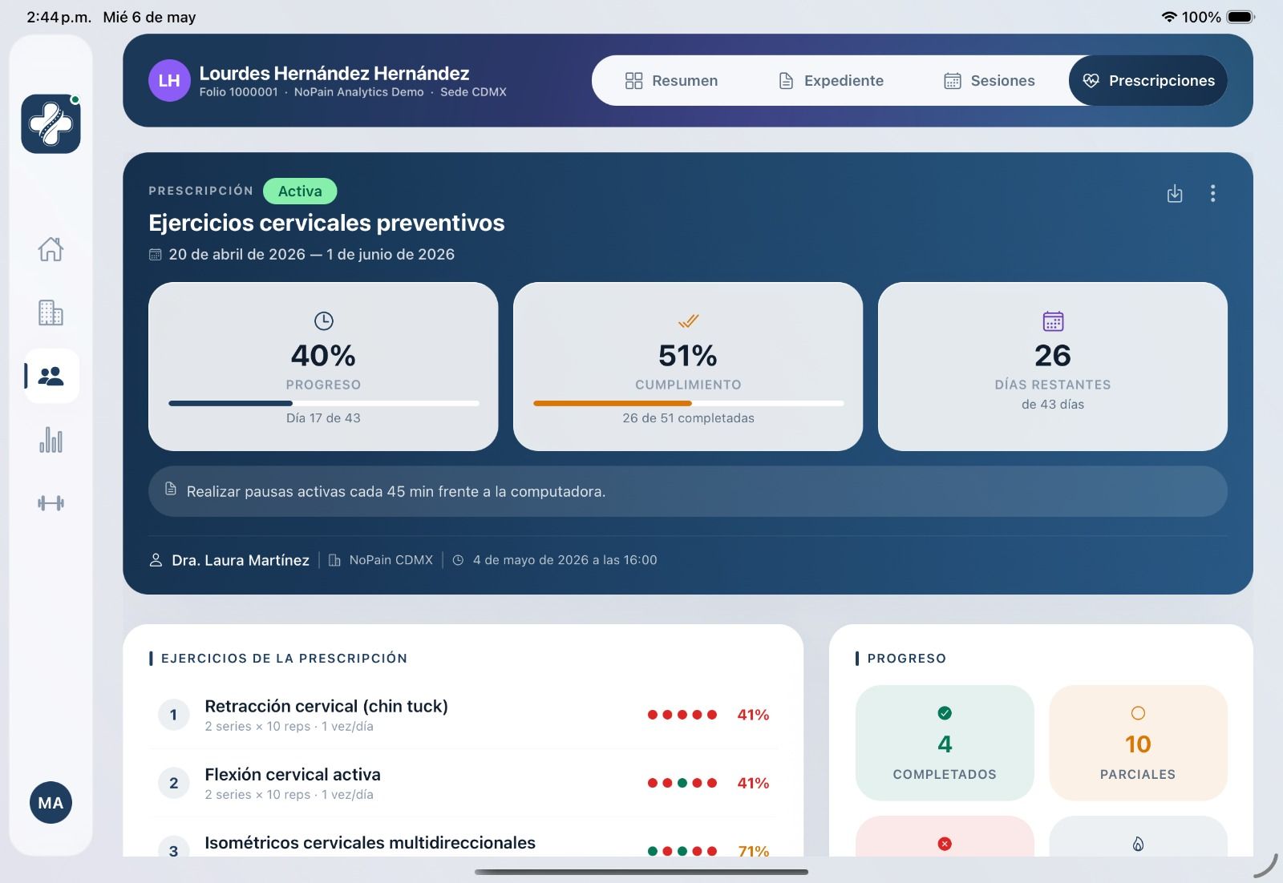Viewport: 1283px width, 883px height.
Task: Open the MA user avatar
Action: [51, 803]
